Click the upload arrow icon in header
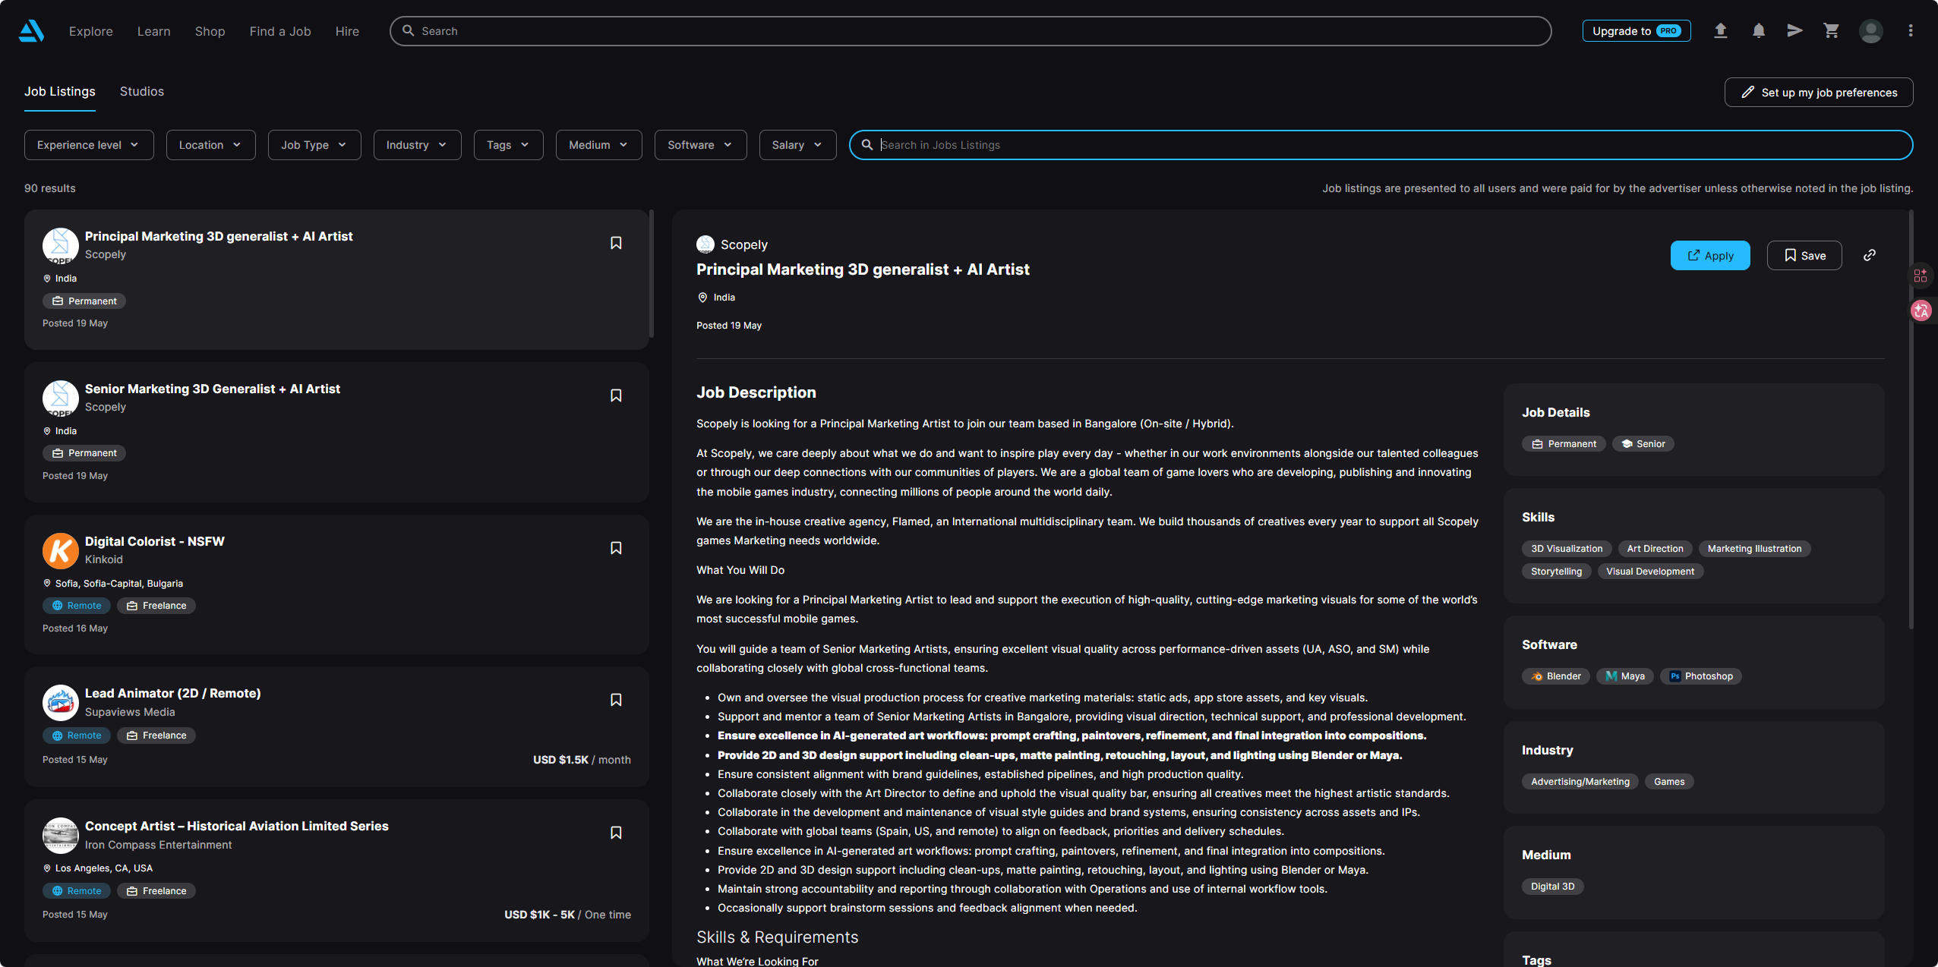Image resolution: width=1938 pixels, height=967 pixels. coord(1721,30)
